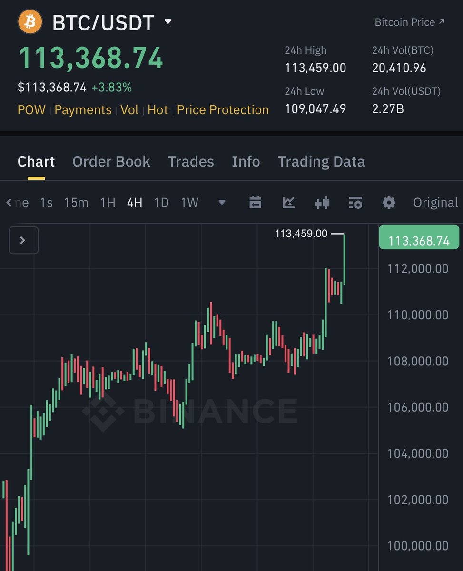This screenshot has width=463, height=571.
Task: Select the candlestick chart type icon
Action: point(322,203)
